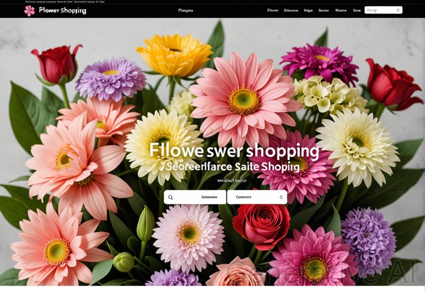Click the fifth item in the right-side navigation group
This screenshot has height=291, width=425.
coord(341,10)
